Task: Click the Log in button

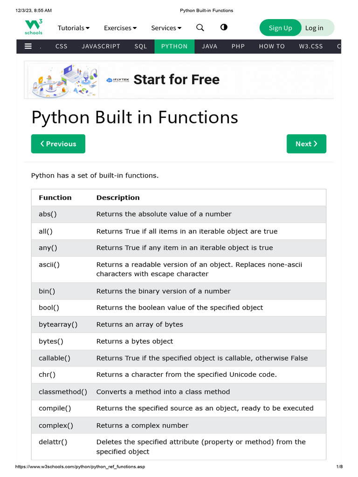Action: click(314, 28)
